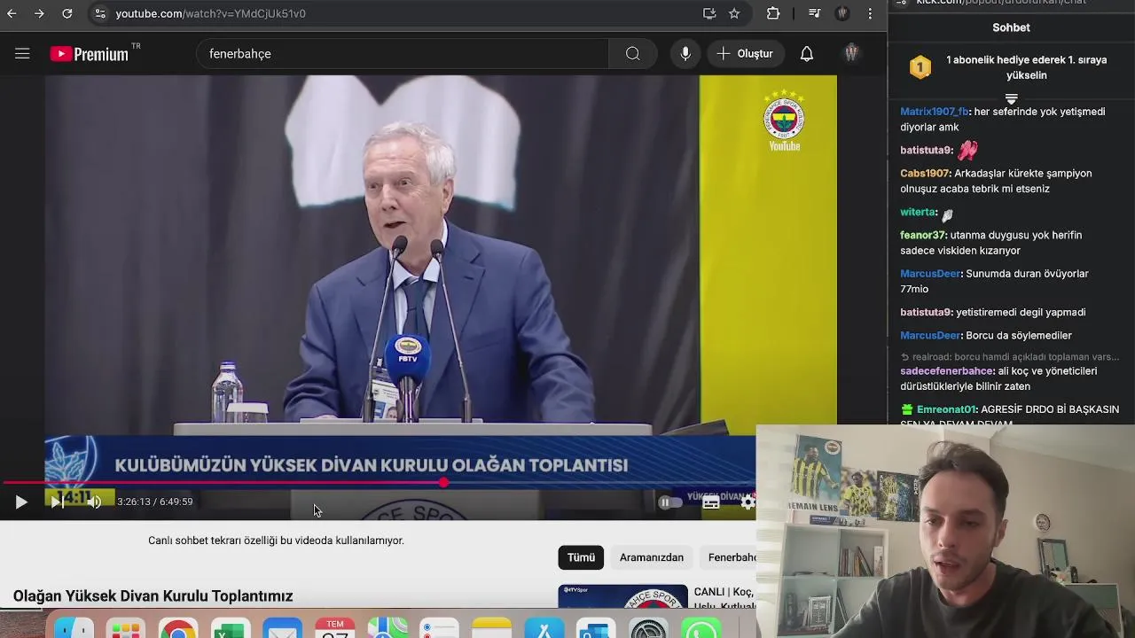Viewport: 1135px width, 638px height.
Task: Open video player settings gear
Action: [x=748, y=502]
